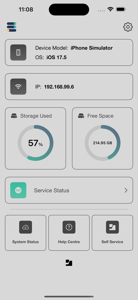Tap the green Service Status broadcast icon
138x300 pixels.
[x=18, y=190]
